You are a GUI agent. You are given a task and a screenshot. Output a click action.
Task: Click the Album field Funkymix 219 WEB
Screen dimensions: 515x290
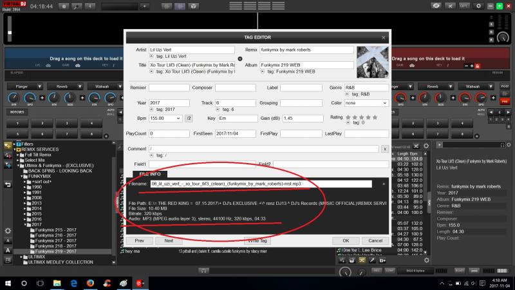point(307,65)
